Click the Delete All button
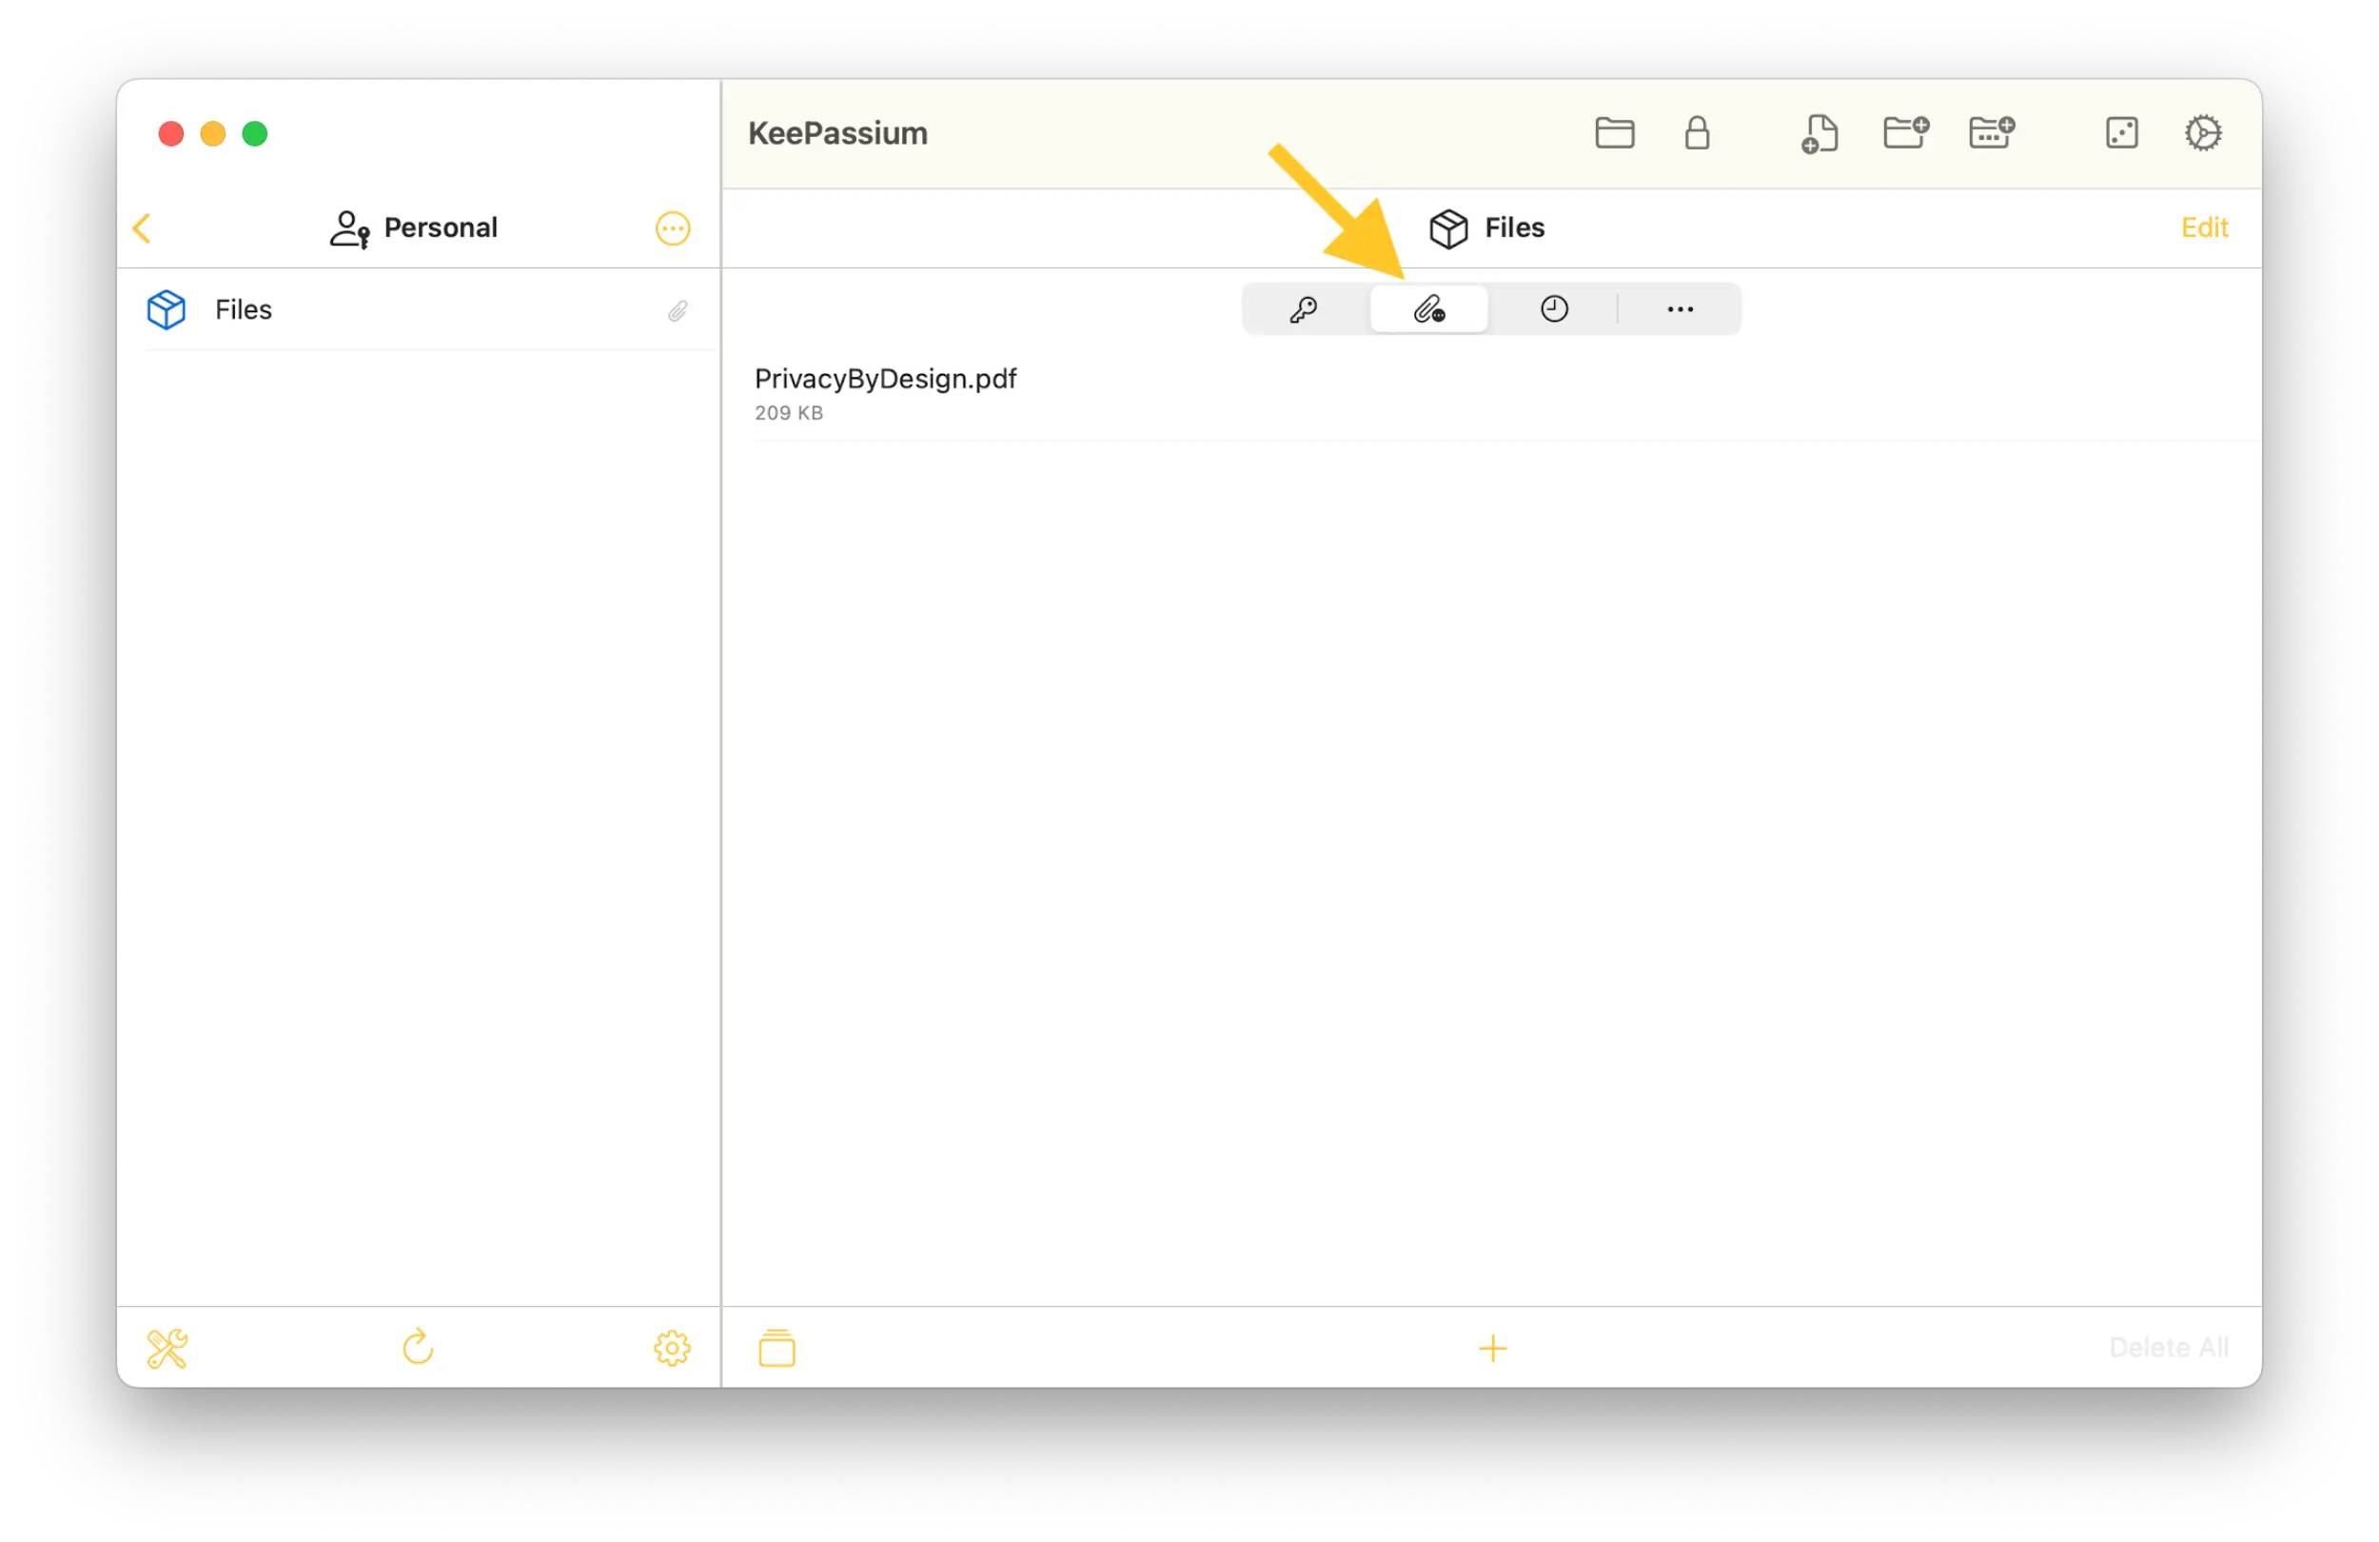This screenshot has height=1542, width=2379. (x=2169, y=1348)
